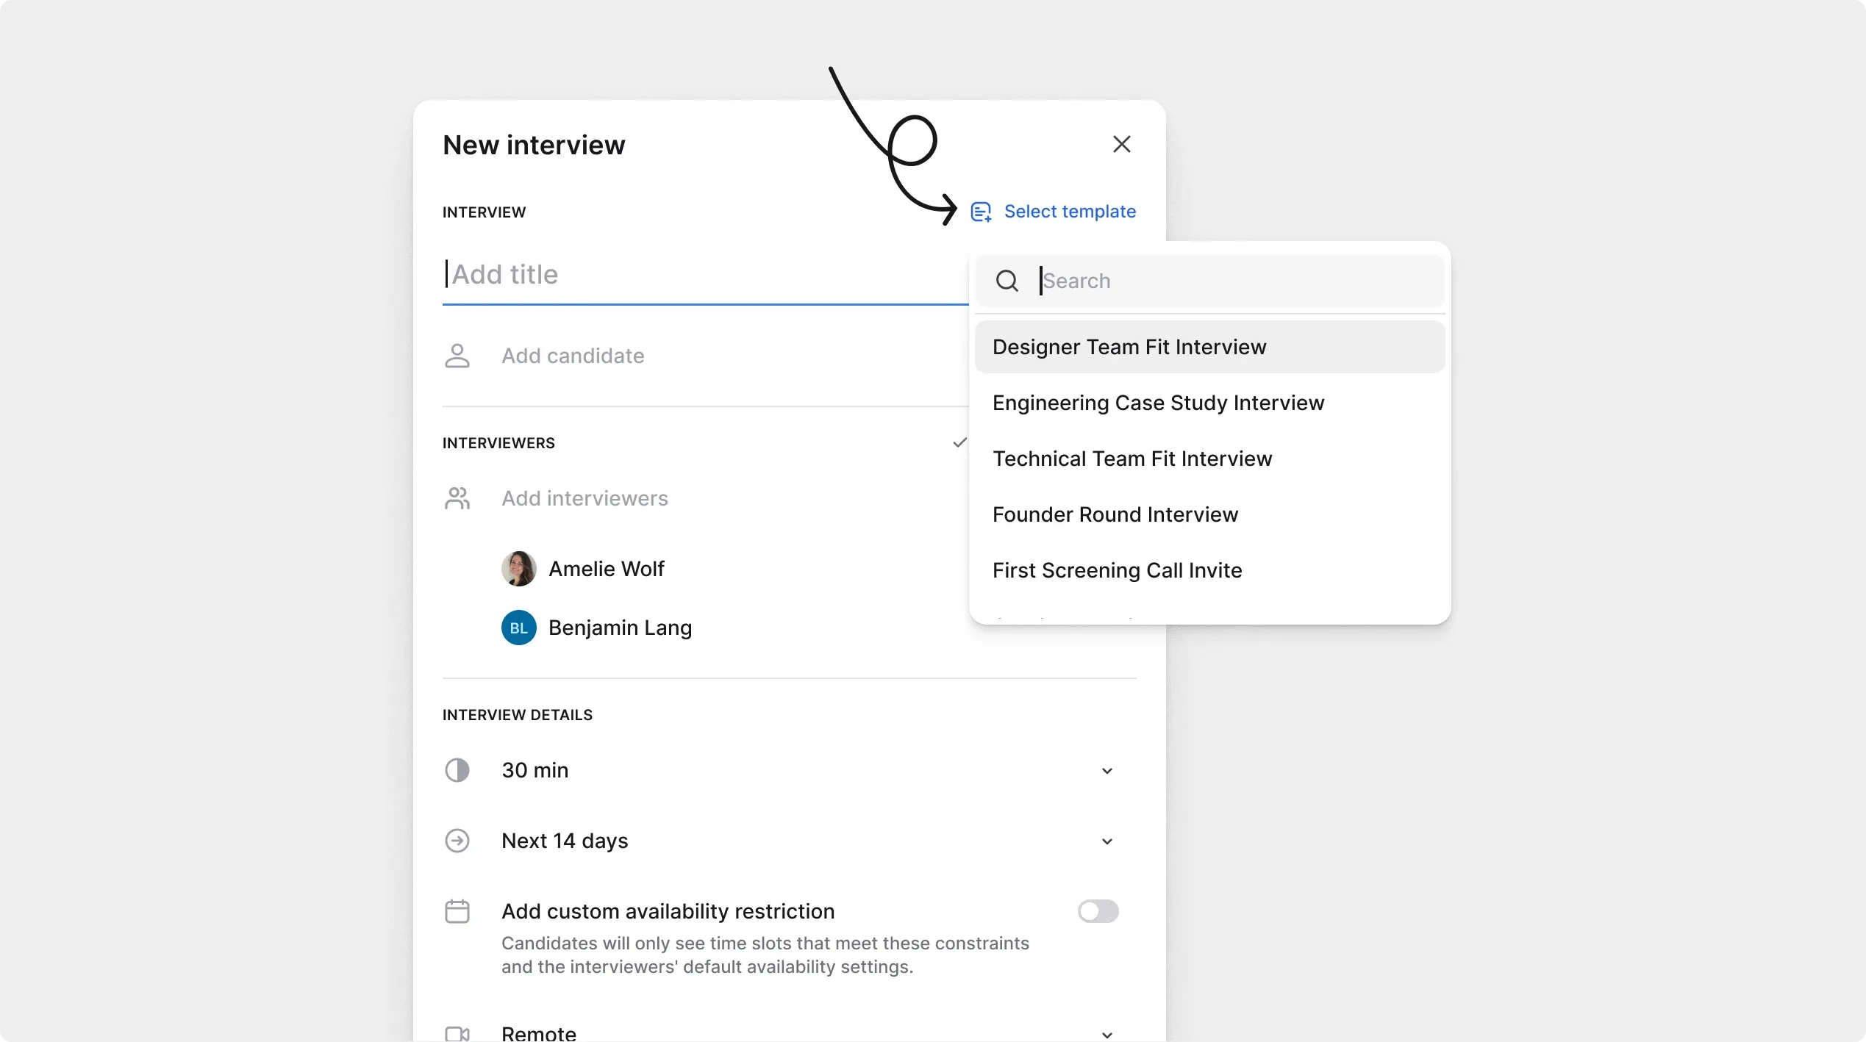
Task: Pick Founder Round Interview template
Action: [x=1209, y=514]
